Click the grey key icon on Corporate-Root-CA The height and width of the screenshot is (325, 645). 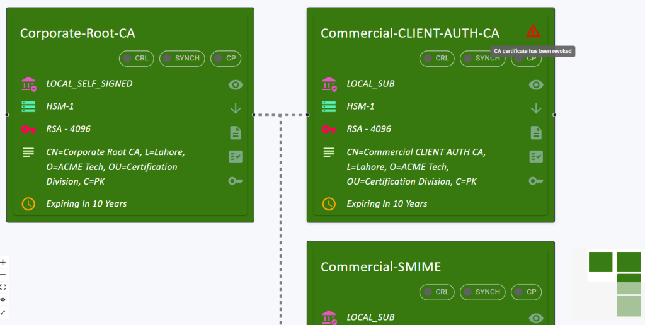(236, 181)
